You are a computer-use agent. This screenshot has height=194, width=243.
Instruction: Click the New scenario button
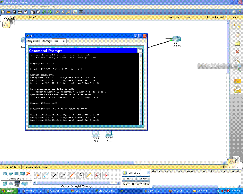pyautogui.click(x=127, y=178)
